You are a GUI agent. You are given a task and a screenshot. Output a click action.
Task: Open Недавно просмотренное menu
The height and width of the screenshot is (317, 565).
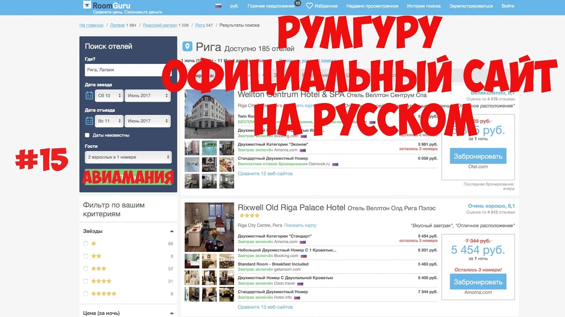coord(372,6)
